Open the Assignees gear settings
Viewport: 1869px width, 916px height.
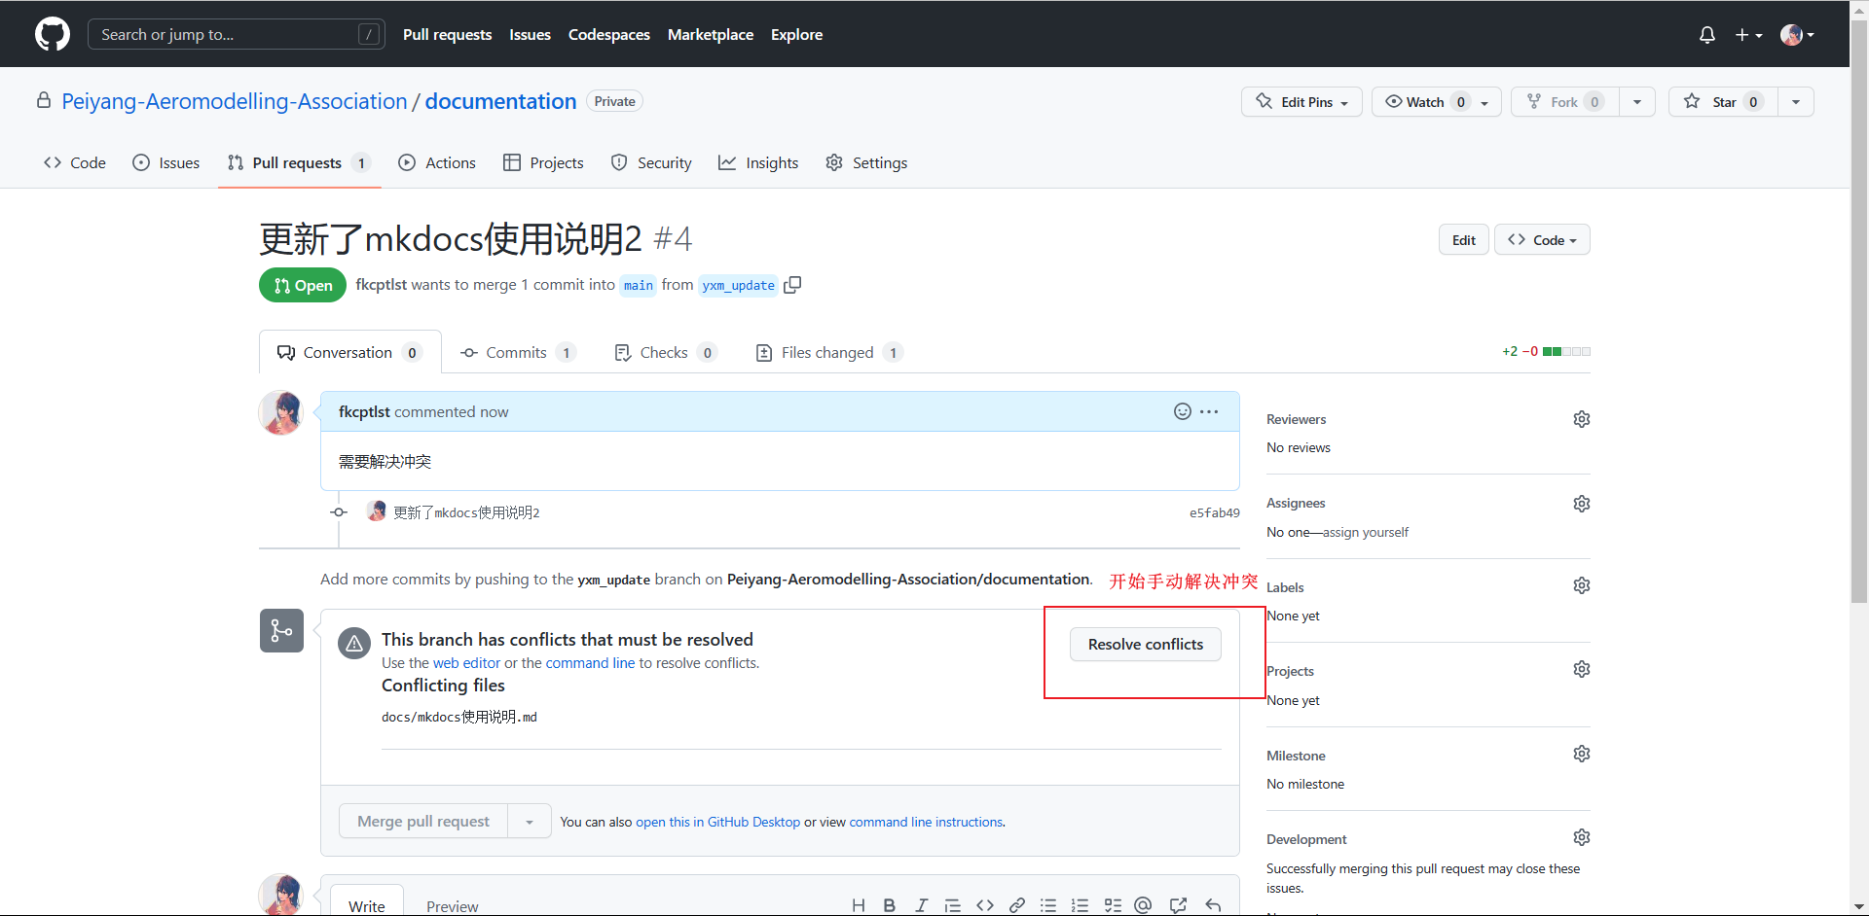pos(1581,504)
